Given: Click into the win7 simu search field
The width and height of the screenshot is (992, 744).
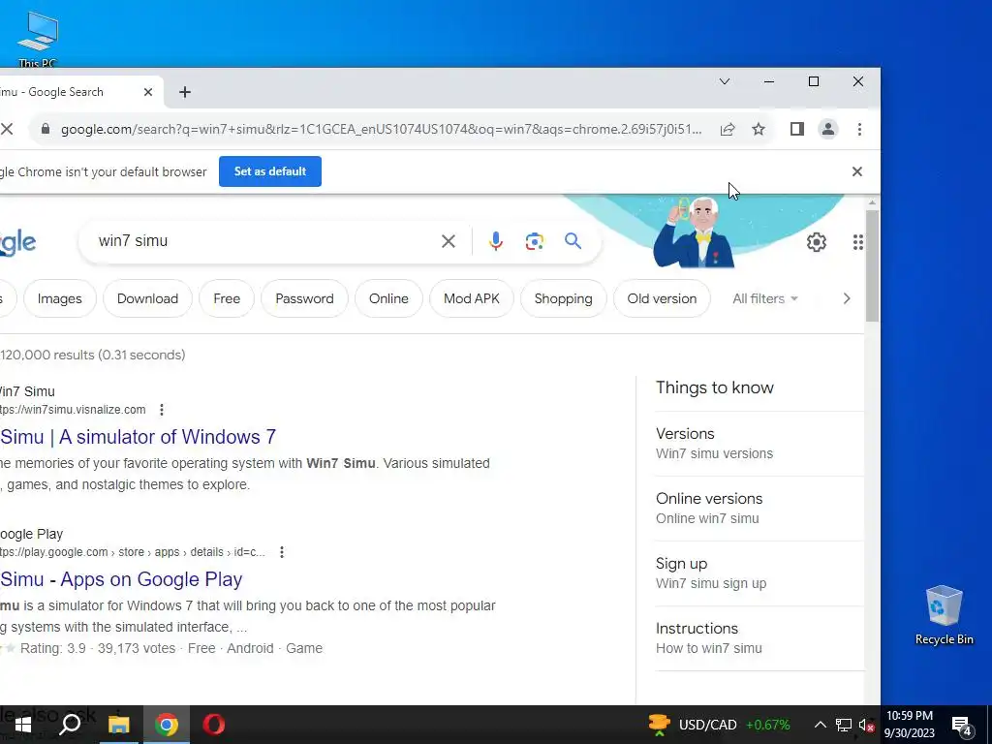Looking at the screenshot, I should tap(263, 241).
